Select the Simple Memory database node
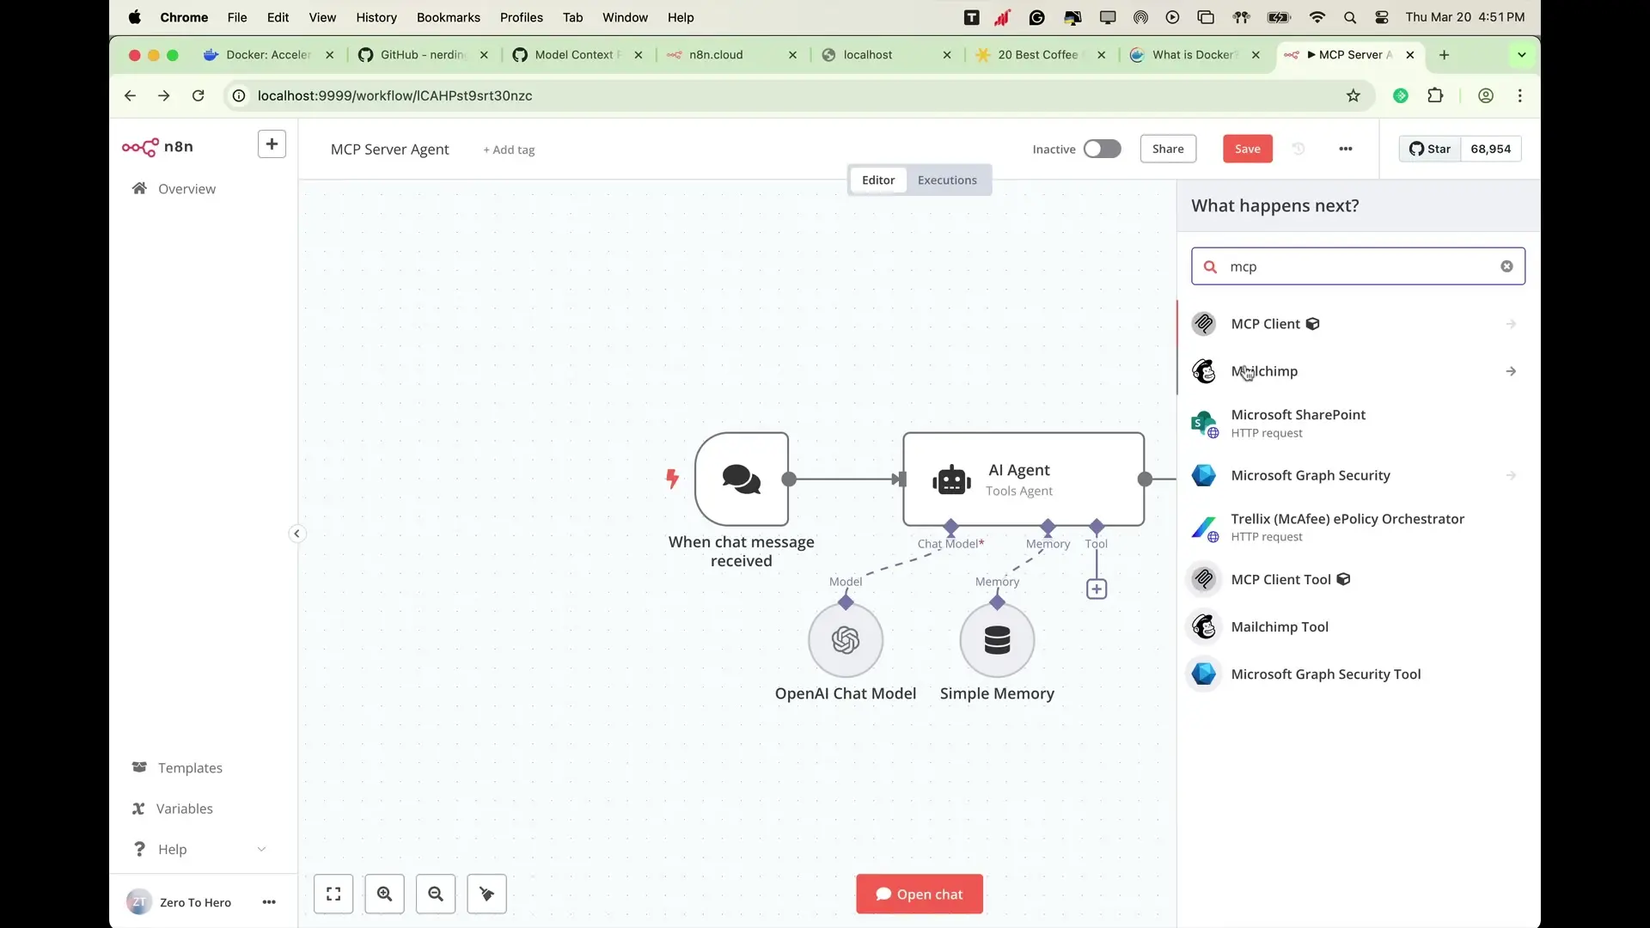This screenshot has height=928, width=1650. pyautogui.click(x=997, y=640)
